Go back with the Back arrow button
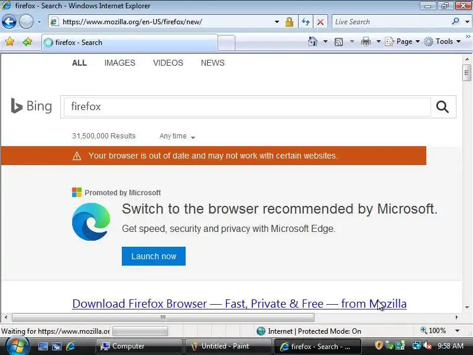The image size is (473, 355). 9,22
